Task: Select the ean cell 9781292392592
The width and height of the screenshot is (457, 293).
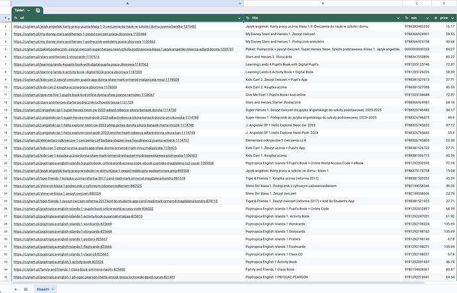Action: point(417,163)
